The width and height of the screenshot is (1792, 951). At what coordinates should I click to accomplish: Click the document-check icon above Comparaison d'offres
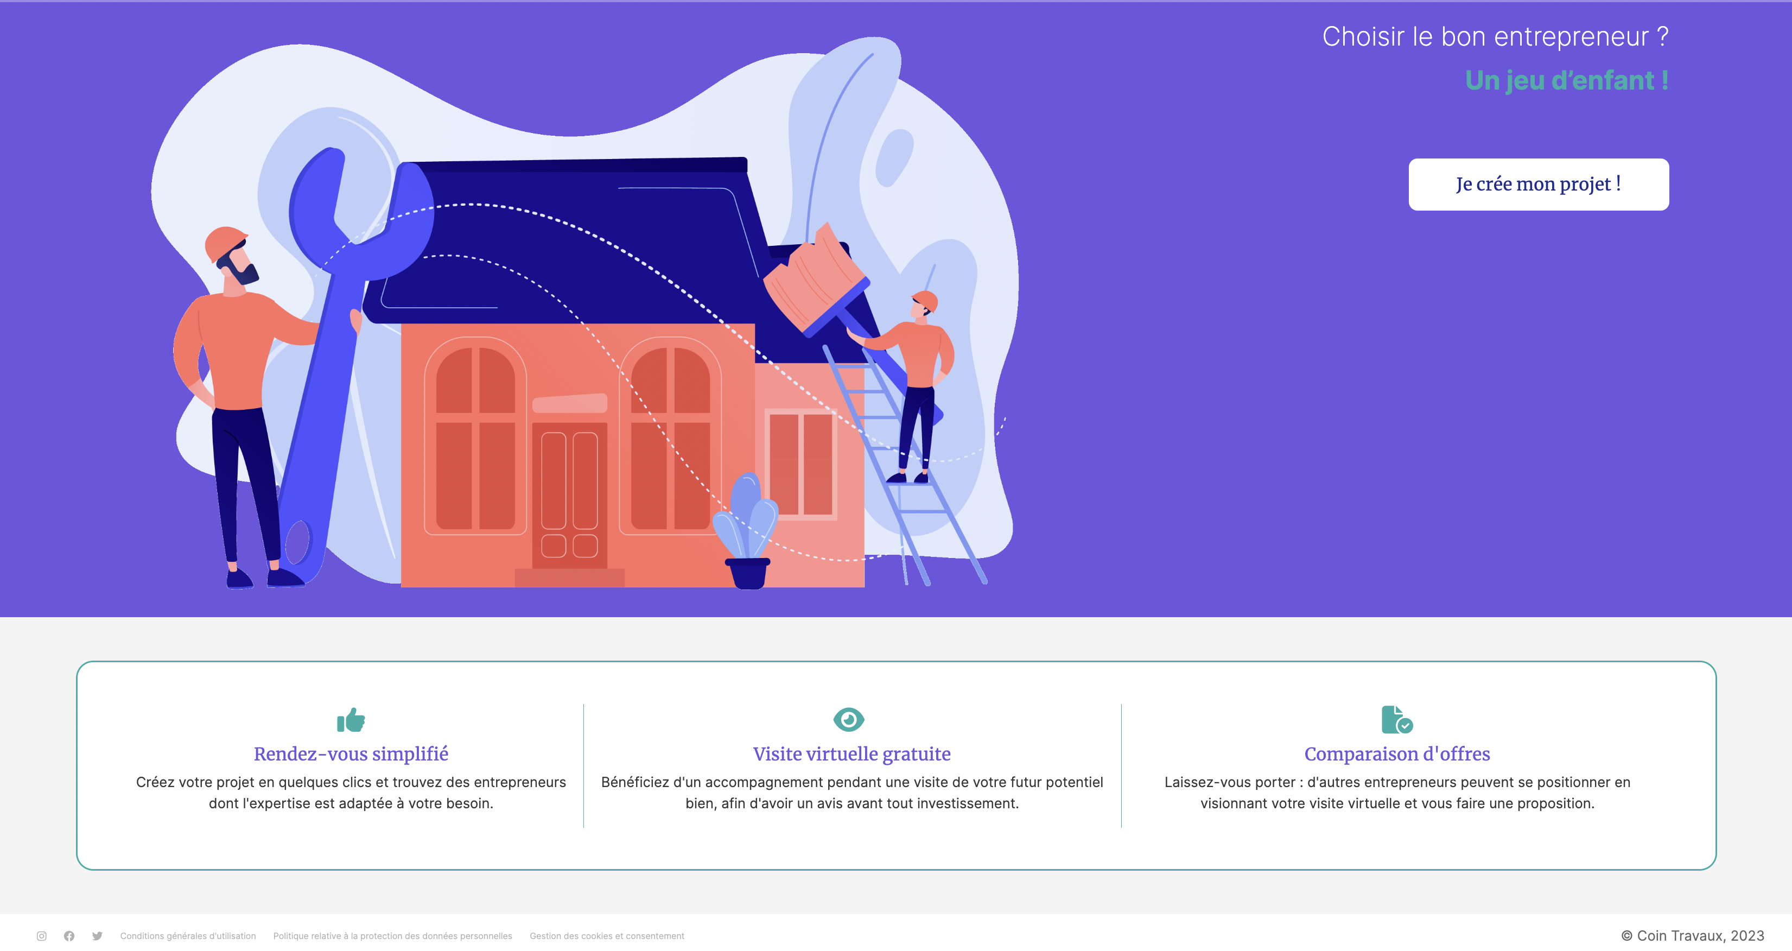pyautogui.click(x=1396, y=719)
